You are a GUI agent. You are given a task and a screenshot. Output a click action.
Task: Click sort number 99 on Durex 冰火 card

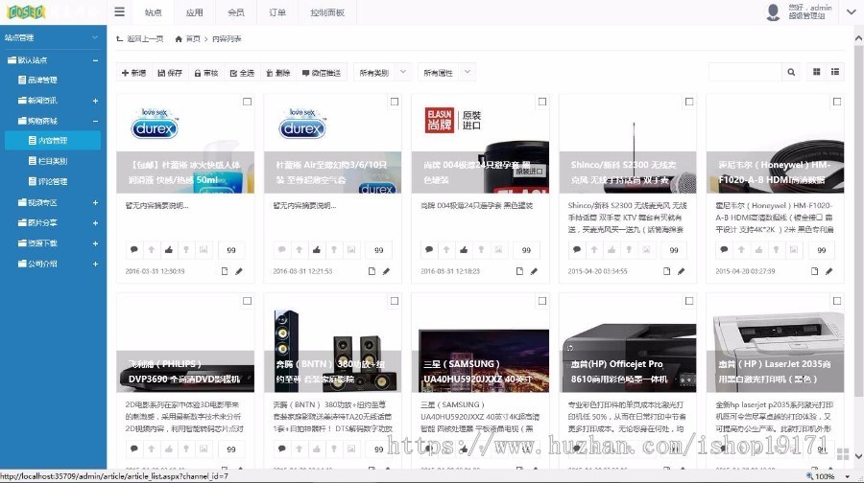coord(231,250)
